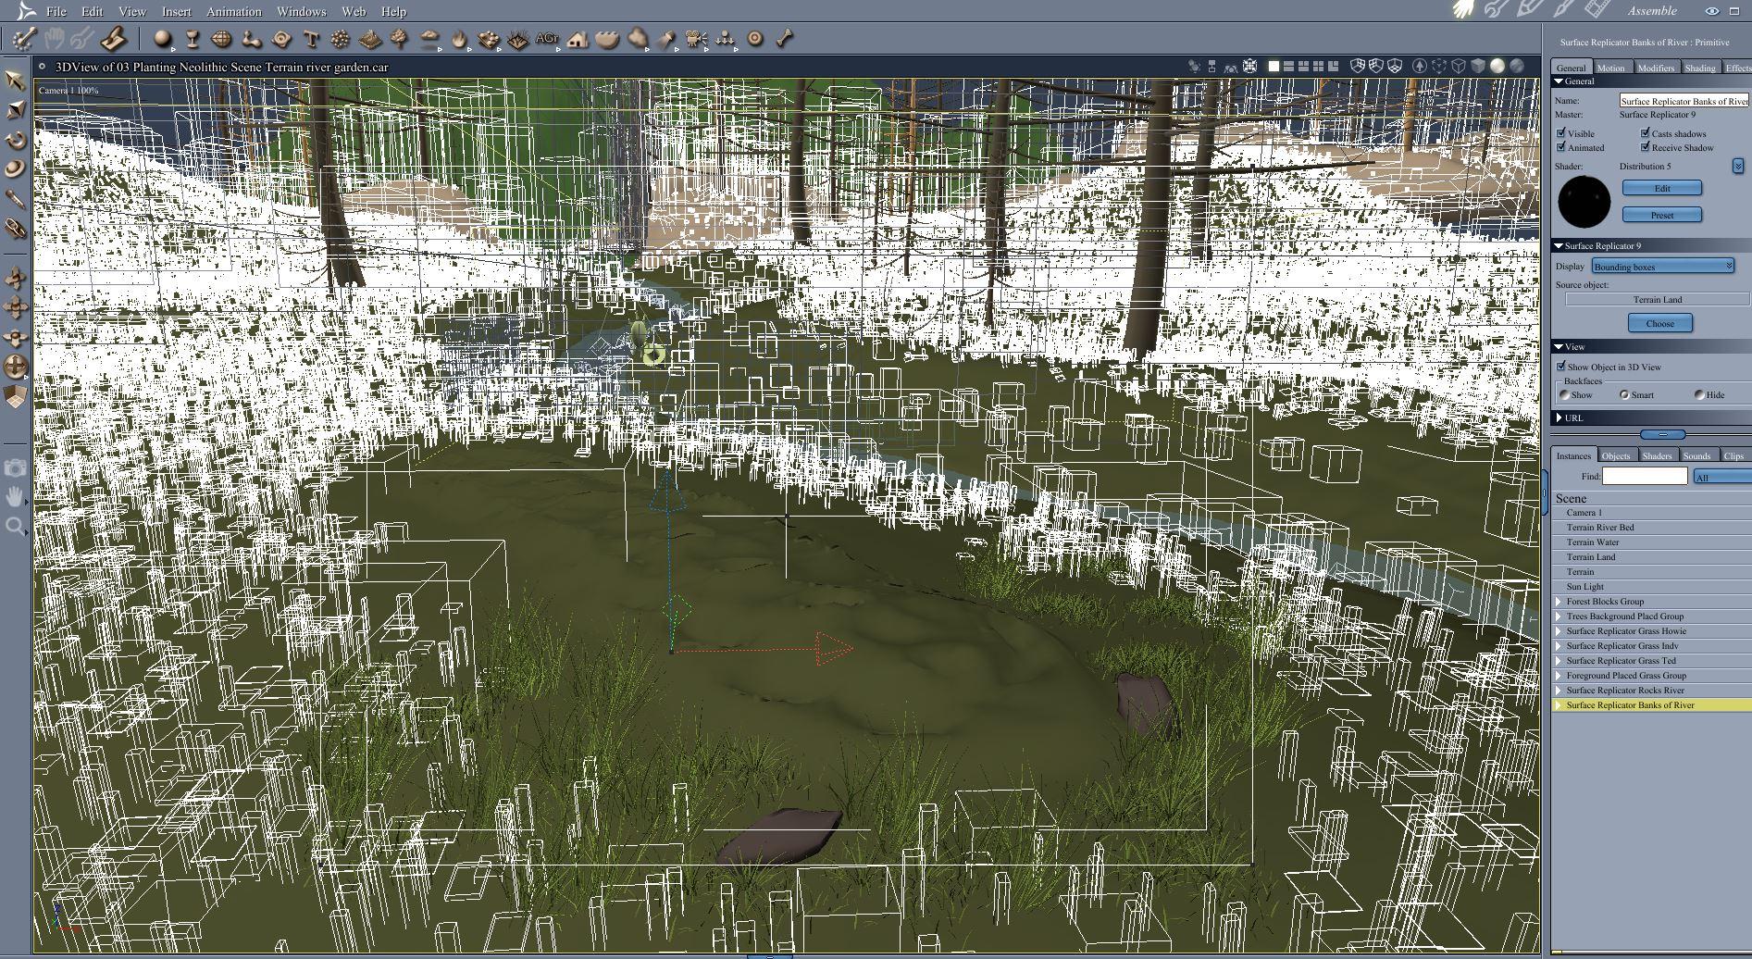
Task: Click the shader Edit button
Action: point(1662,188)
